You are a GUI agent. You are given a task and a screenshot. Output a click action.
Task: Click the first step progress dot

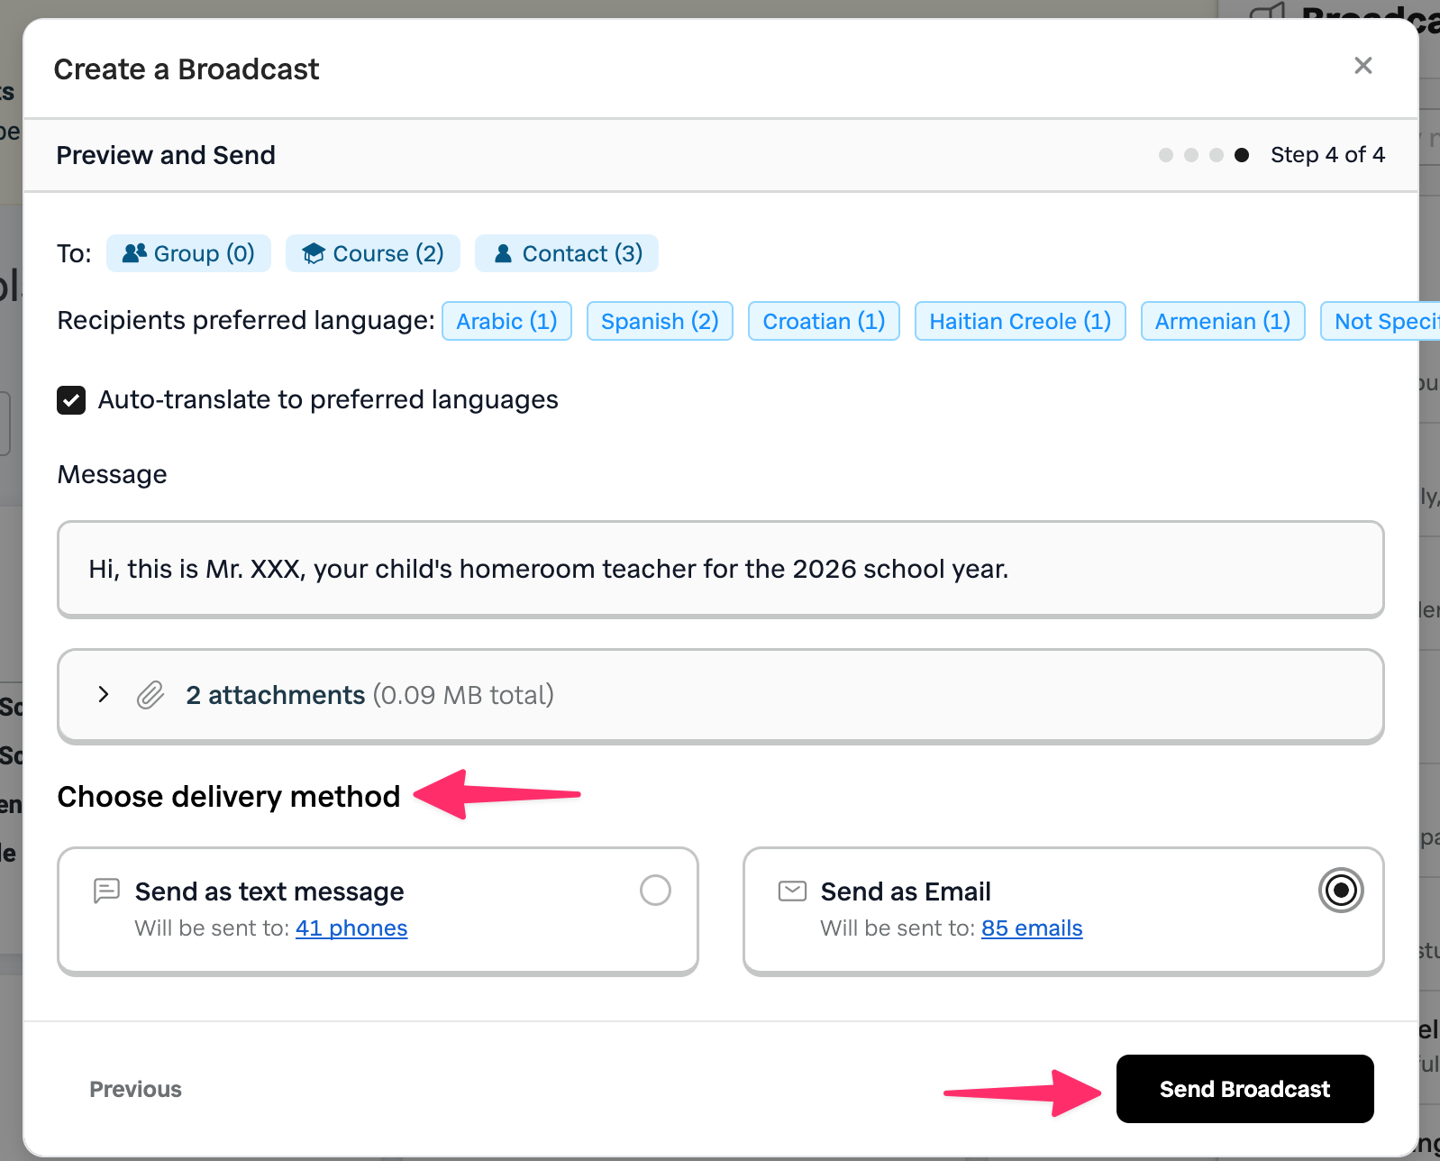1166,155
